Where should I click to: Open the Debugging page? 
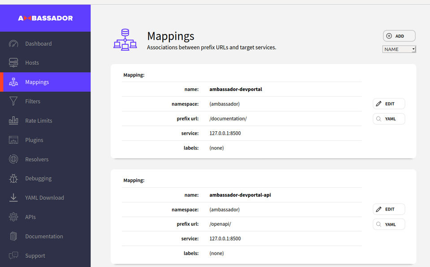[x=45, y=178]
